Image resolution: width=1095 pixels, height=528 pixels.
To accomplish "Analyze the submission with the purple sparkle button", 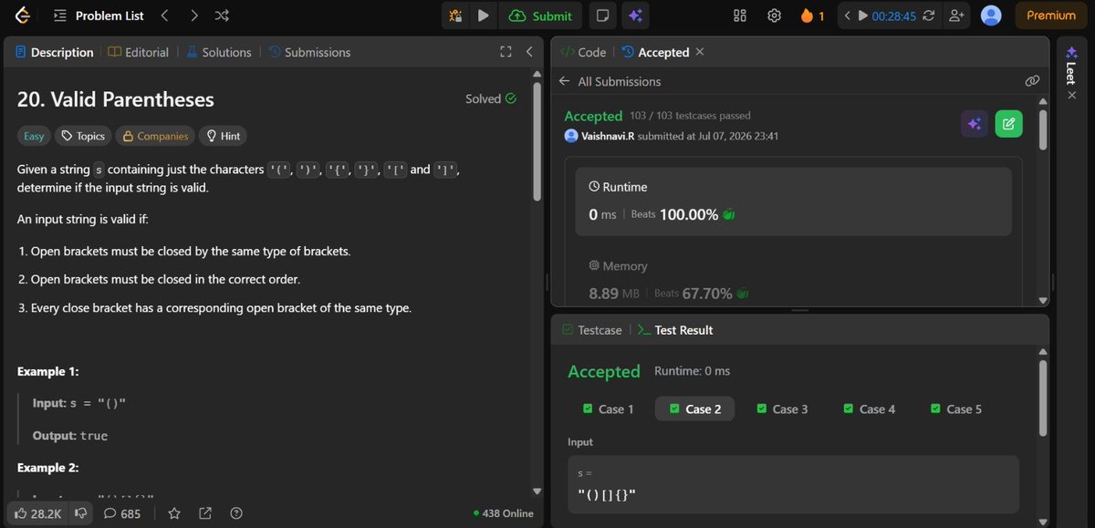I will coord(974,124).
